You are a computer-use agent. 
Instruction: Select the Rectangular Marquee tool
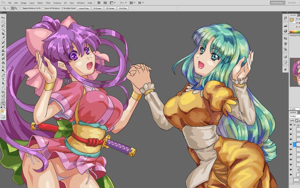(x=3, y=22)
